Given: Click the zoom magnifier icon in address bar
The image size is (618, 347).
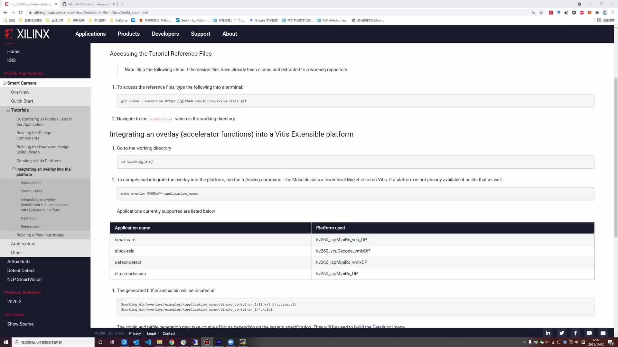Looking at the screenshot, I should (533, 13).
